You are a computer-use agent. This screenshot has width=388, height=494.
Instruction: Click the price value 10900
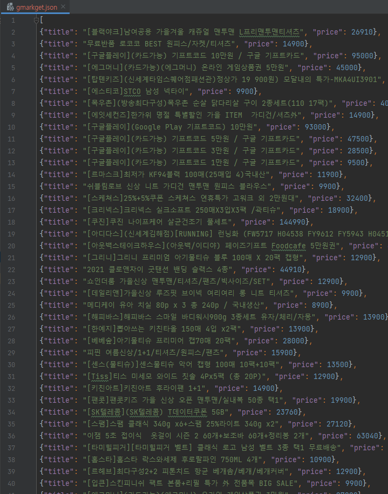click(321, 459)
